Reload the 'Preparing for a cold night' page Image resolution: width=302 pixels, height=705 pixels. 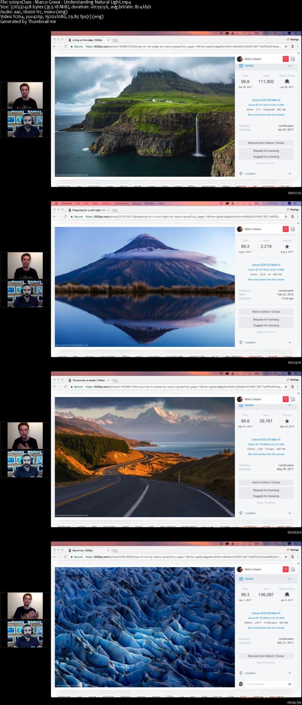pos(65,216)
